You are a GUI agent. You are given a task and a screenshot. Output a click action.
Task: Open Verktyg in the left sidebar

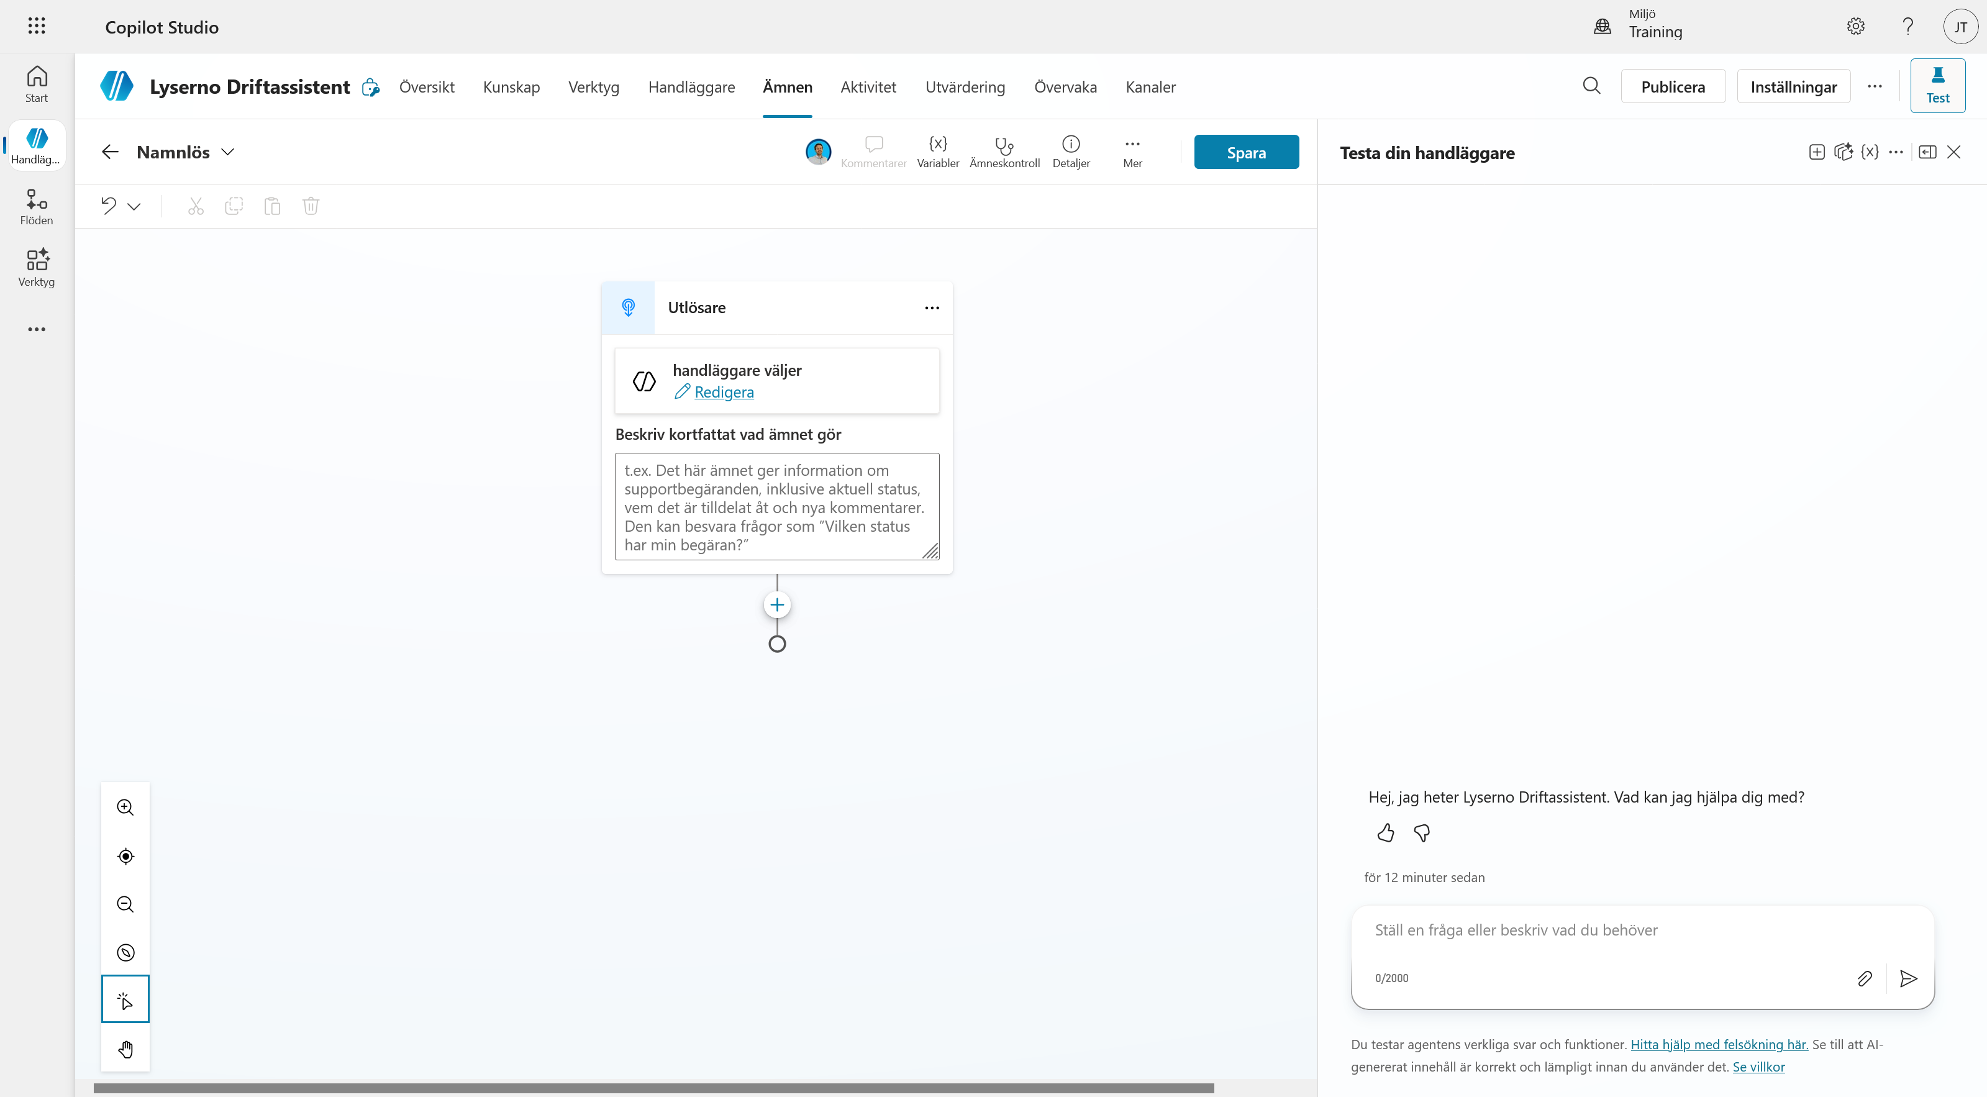tap(36, 268)
